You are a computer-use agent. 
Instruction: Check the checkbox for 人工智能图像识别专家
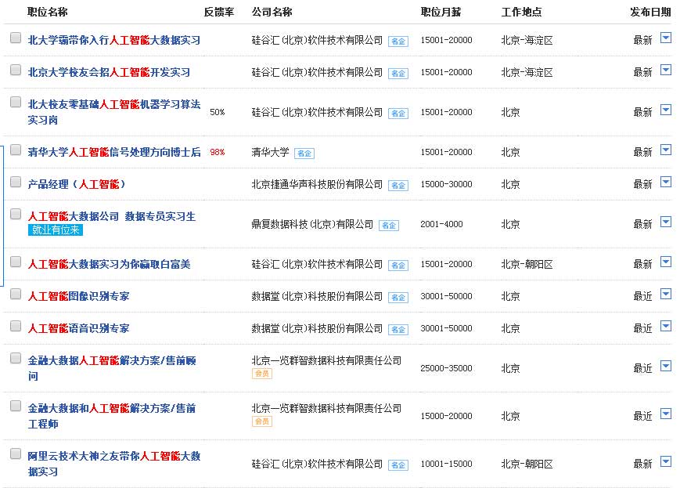coord(16,294)
